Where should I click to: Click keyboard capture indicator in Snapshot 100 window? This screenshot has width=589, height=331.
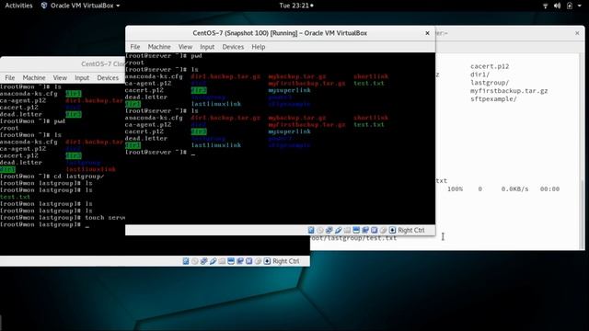pyautogui.click(x=393, y=230)
